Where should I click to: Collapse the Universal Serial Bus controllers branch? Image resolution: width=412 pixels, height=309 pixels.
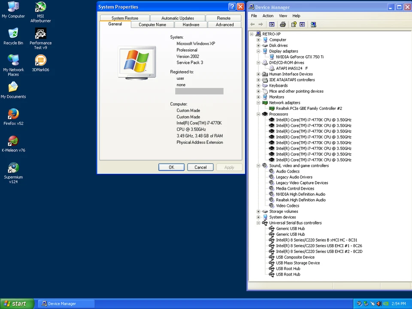coord(258,223)
